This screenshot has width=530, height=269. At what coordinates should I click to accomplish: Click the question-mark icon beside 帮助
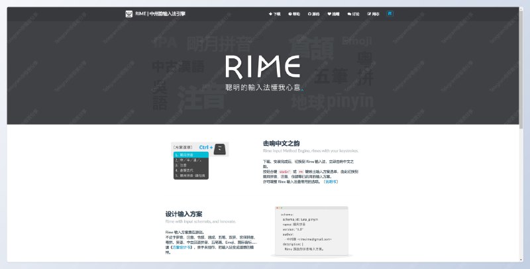pyautogui.click(x=290, y=13)
